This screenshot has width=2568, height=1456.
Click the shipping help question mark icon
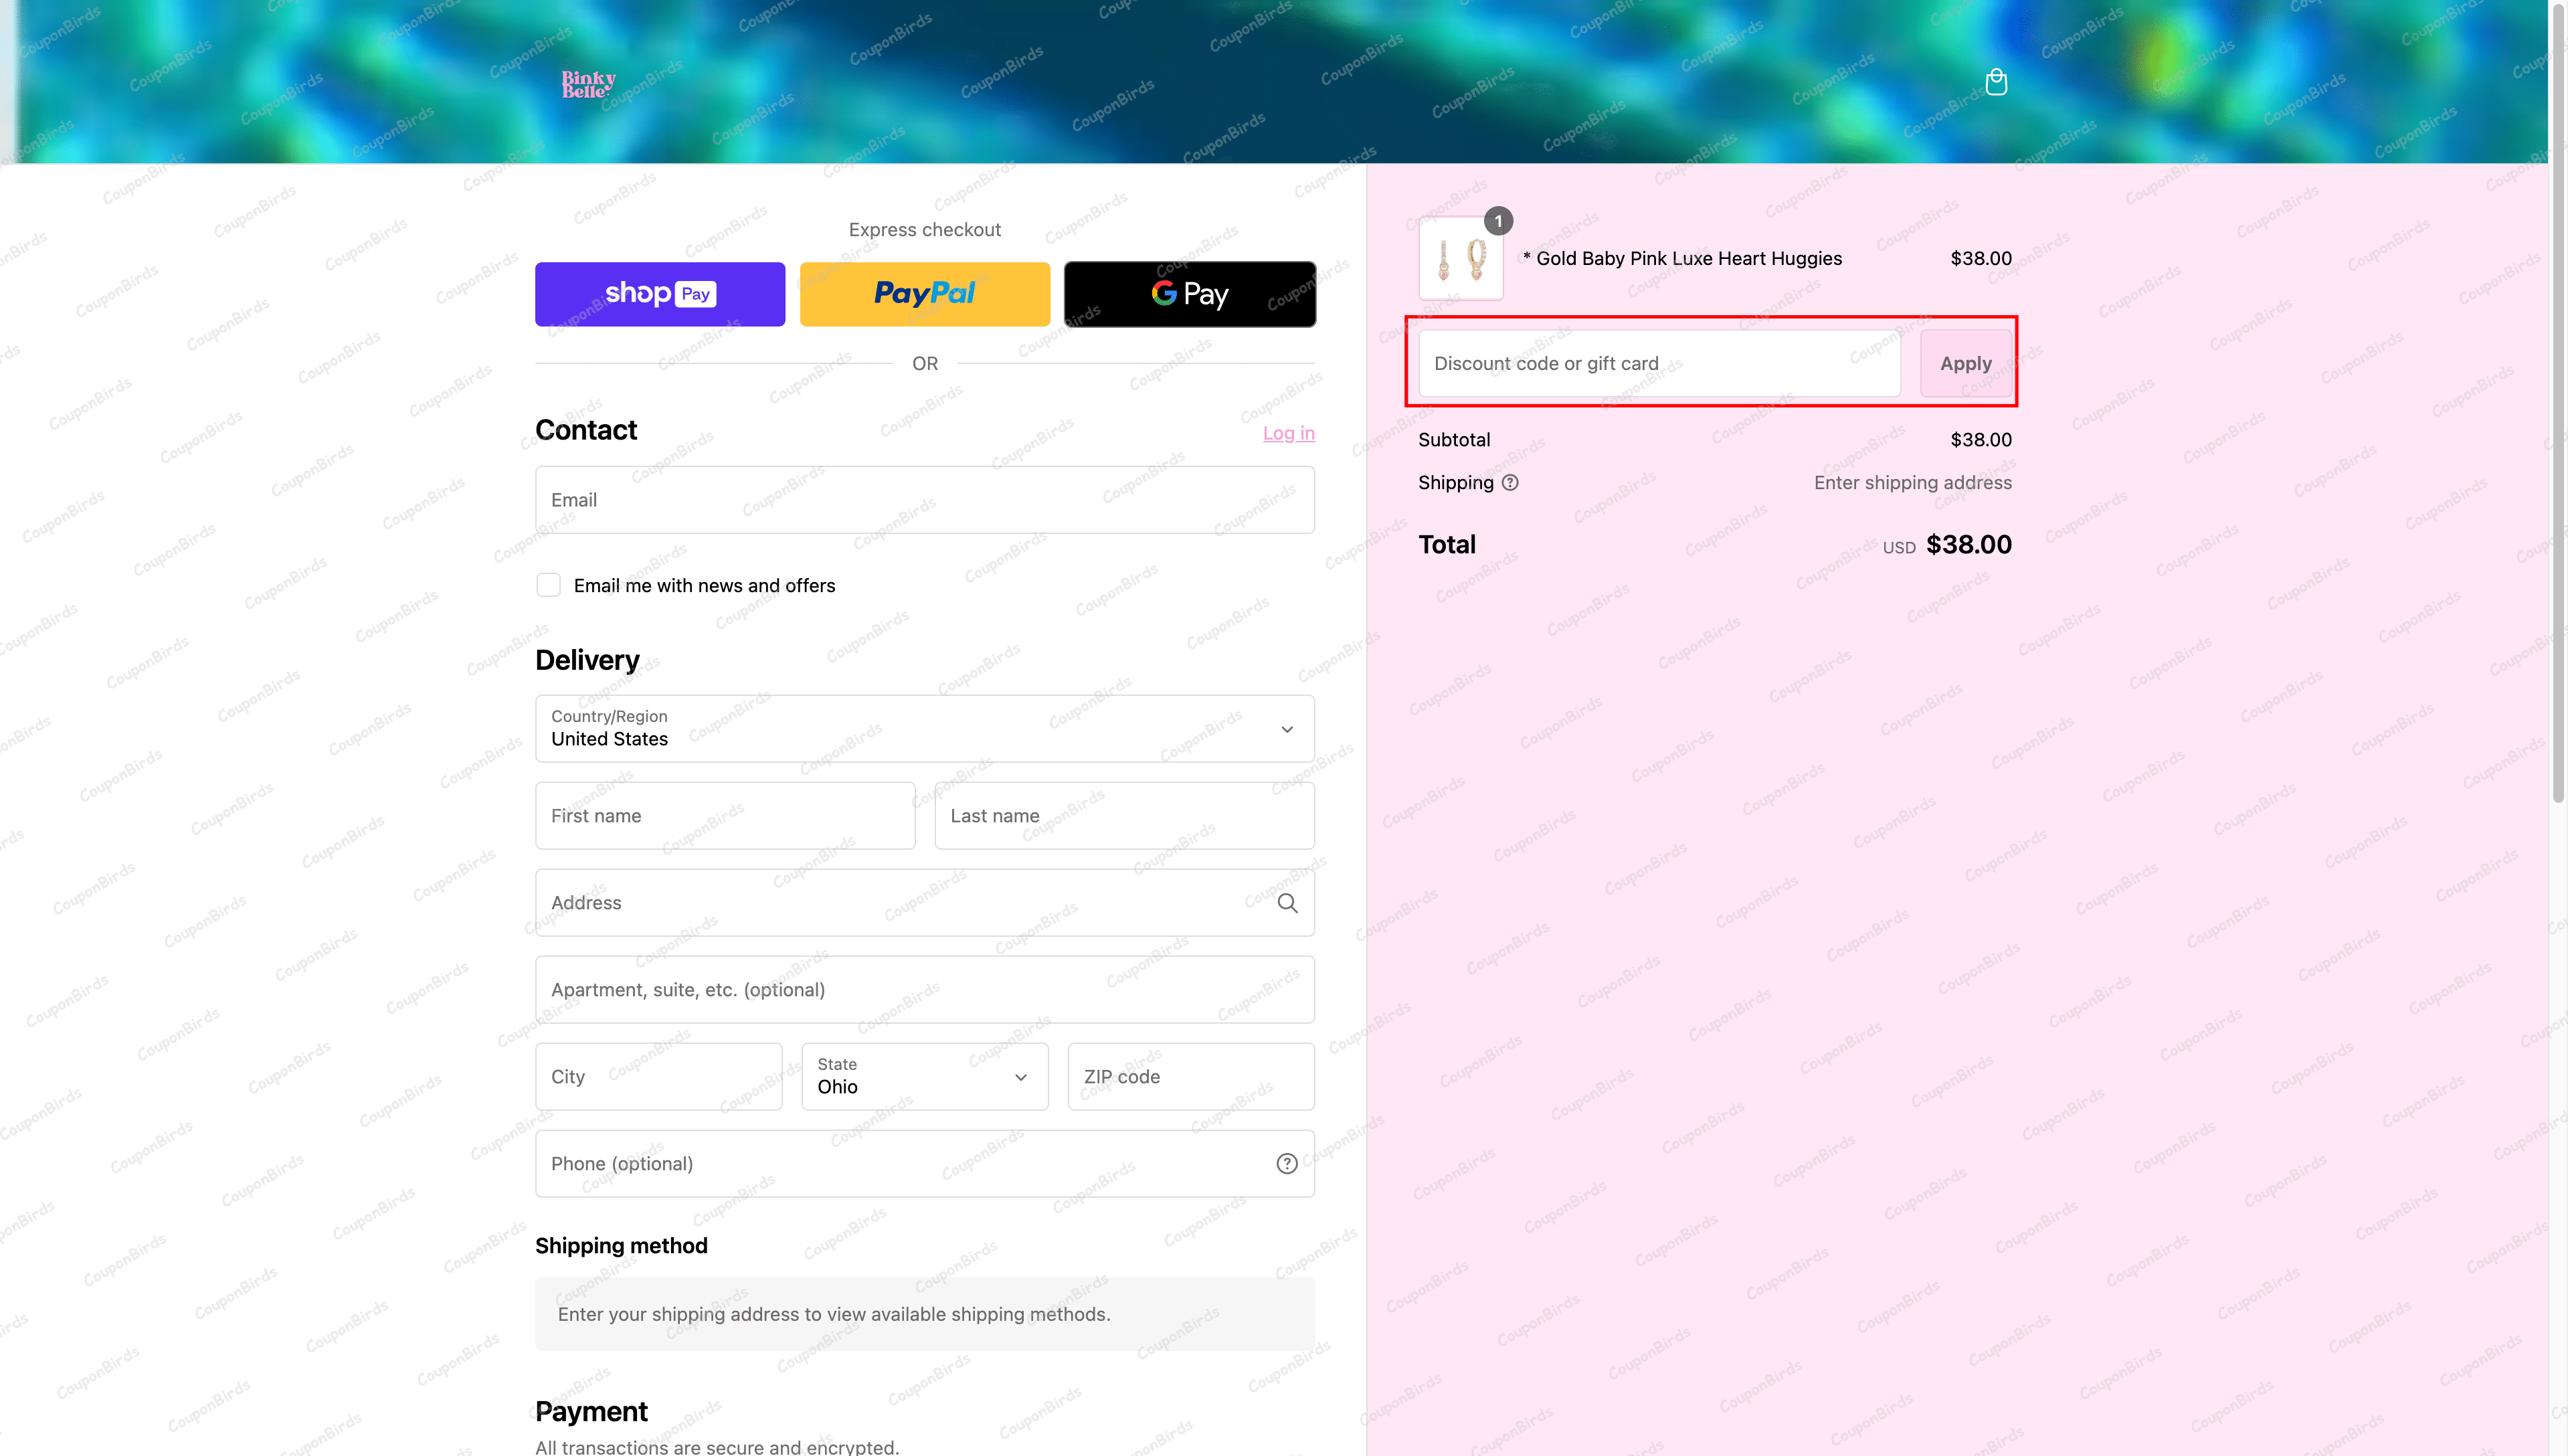(1510, 483)
